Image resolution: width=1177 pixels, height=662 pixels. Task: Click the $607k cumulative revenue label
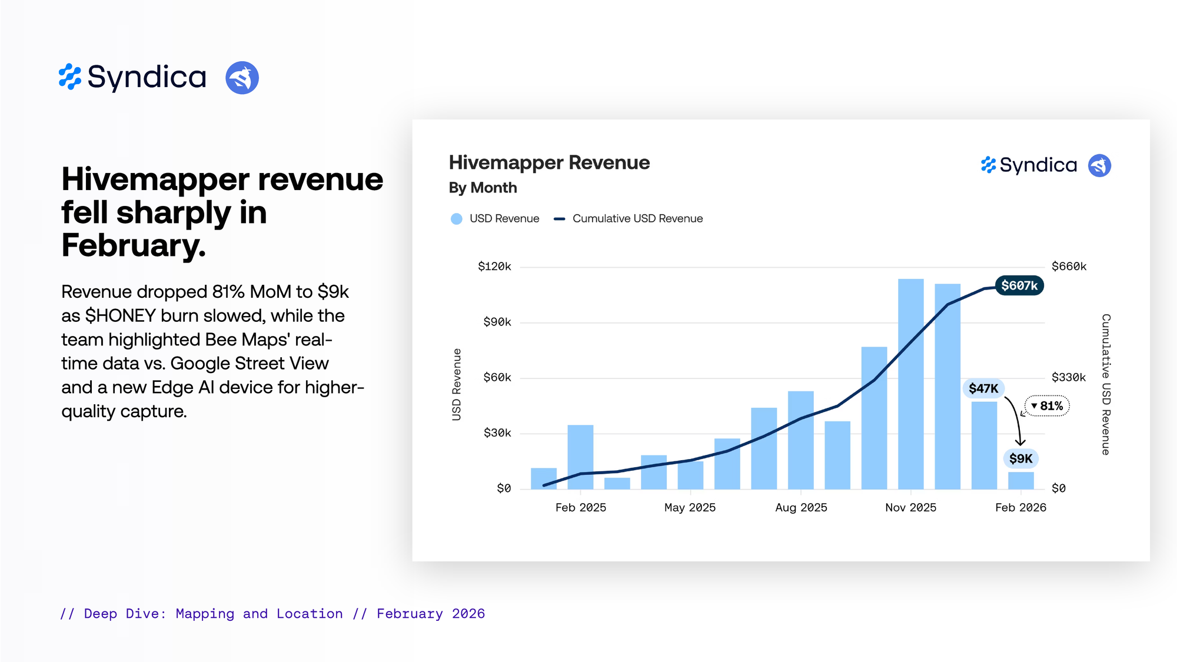1019,285
